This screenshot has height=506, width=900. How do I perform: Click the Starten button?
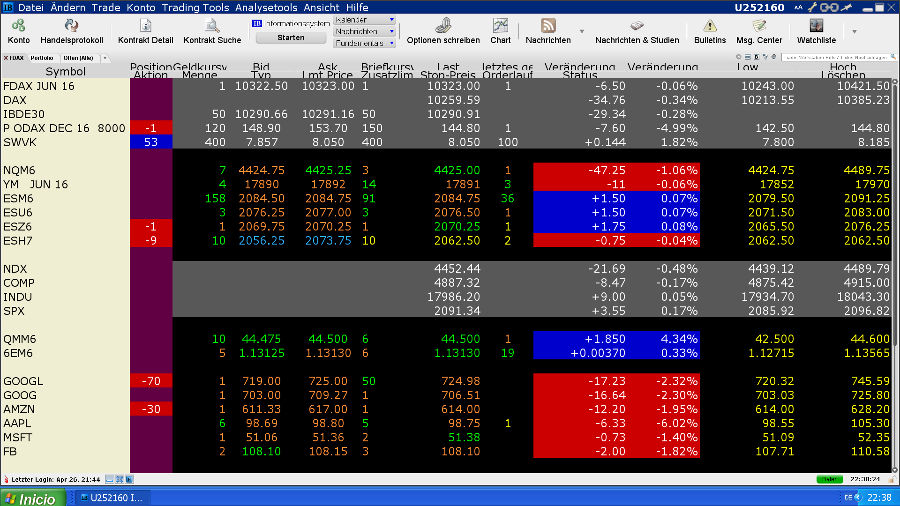(x=291, y=38)
